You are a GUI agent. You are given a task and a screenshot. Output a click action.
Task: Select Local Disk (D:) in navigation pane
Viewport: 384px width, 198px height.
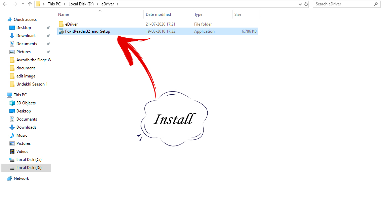pyautogui.click(x=29, y=168)
